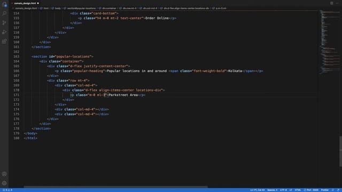The image size is (342, 192).
Task: Click "col-md-4" on line 174
Action: click(85, 109)
